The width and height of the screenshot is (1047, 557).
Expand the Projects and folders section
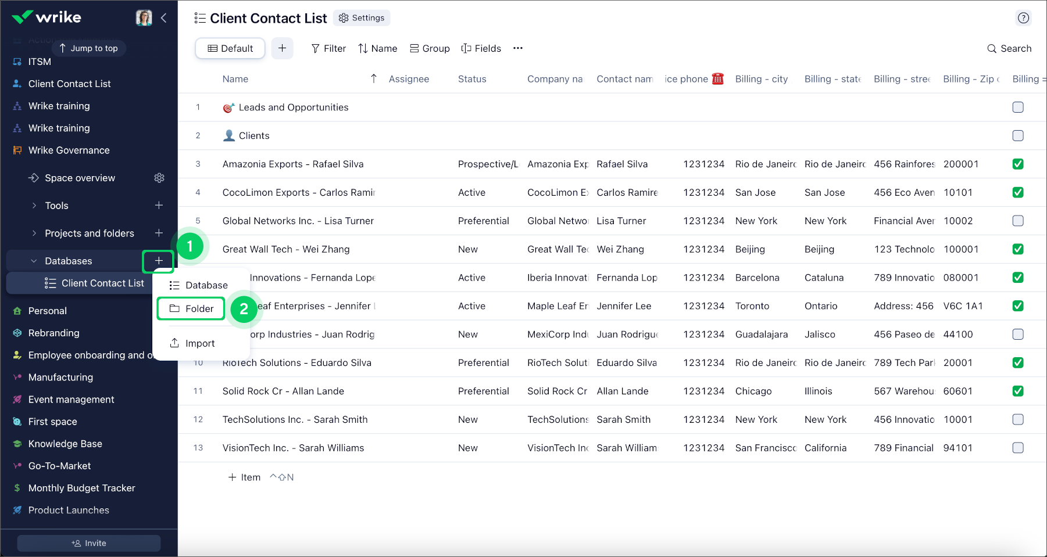(35, 233)
